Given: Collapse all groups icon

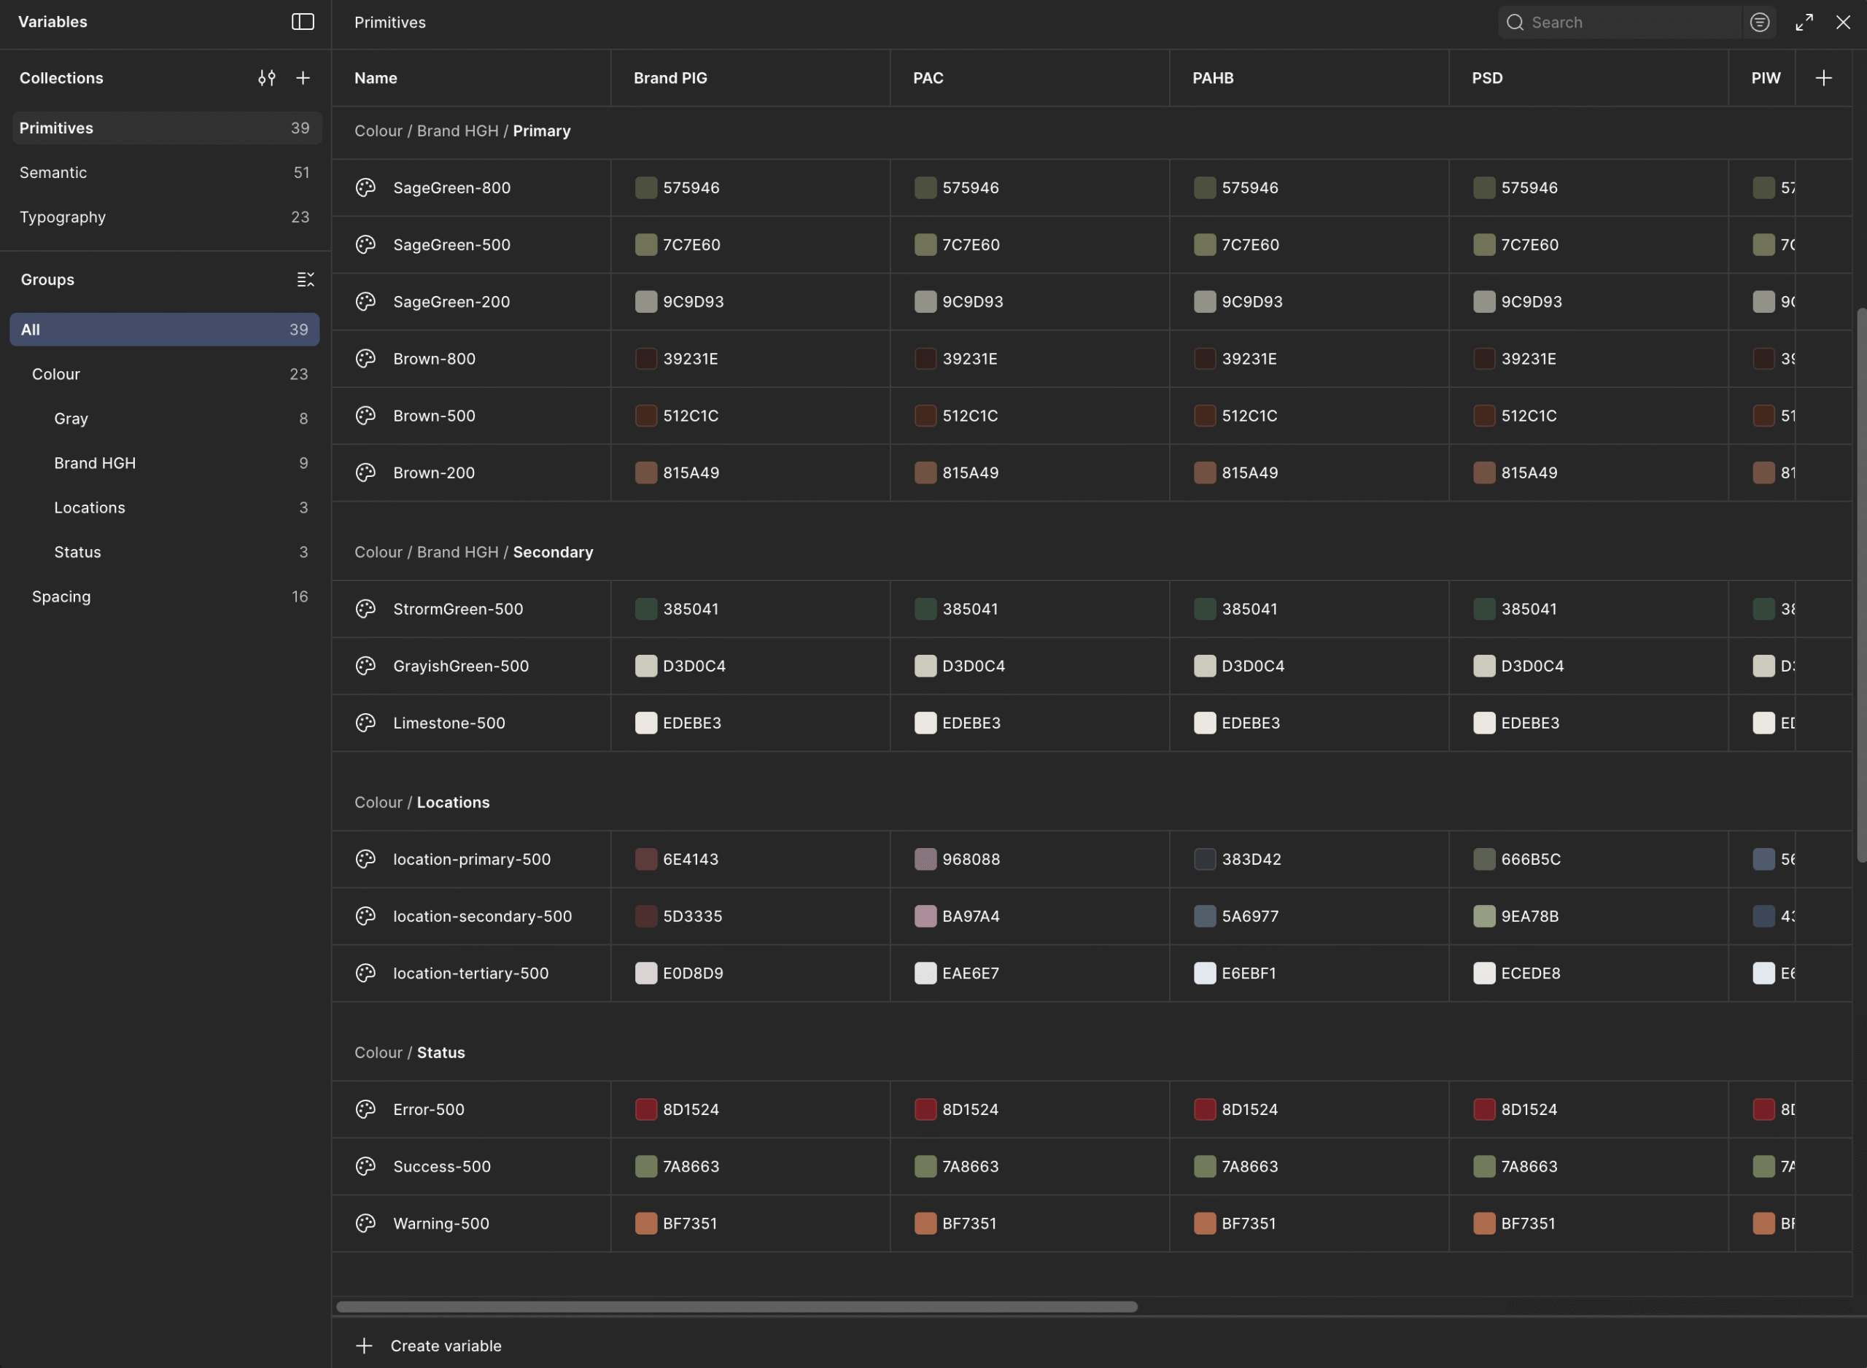Looking at the screenshot, I should pos(306,280).
